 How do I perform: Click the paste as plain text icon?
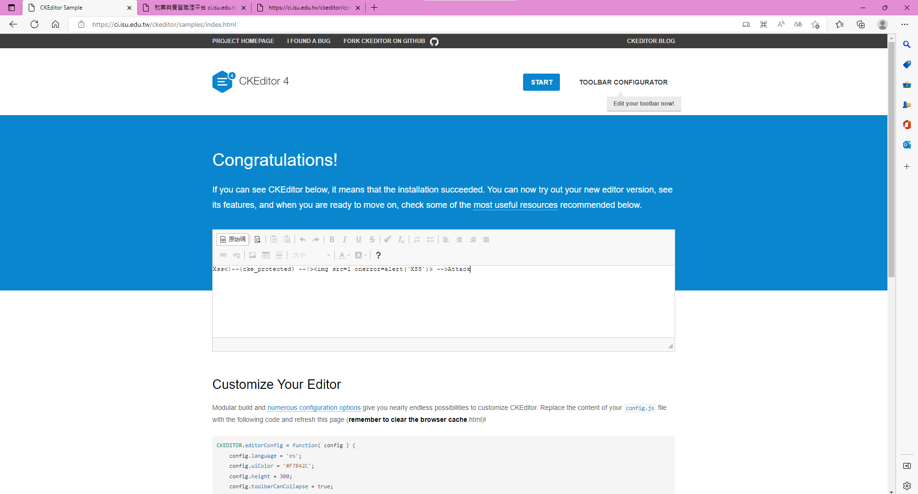coord(274,239)
